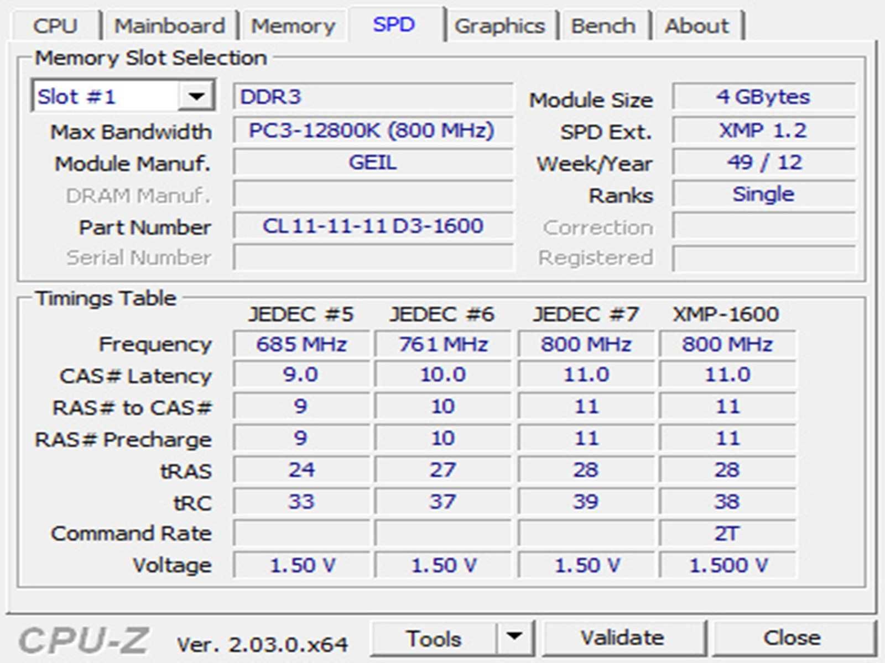Click the JEDEC #5 voltage 1.50 V
The height and width of the screenshot is (663, 885).
[301, 565]
